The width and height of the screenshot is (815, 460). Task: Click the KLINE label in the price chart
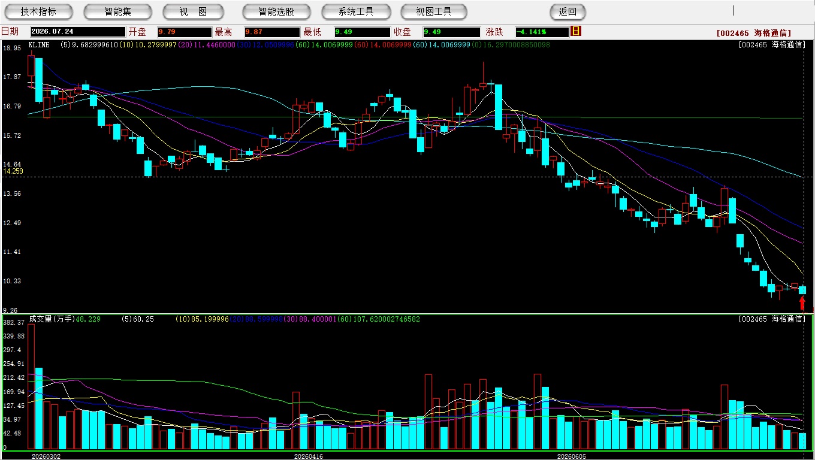click(39, 45)
